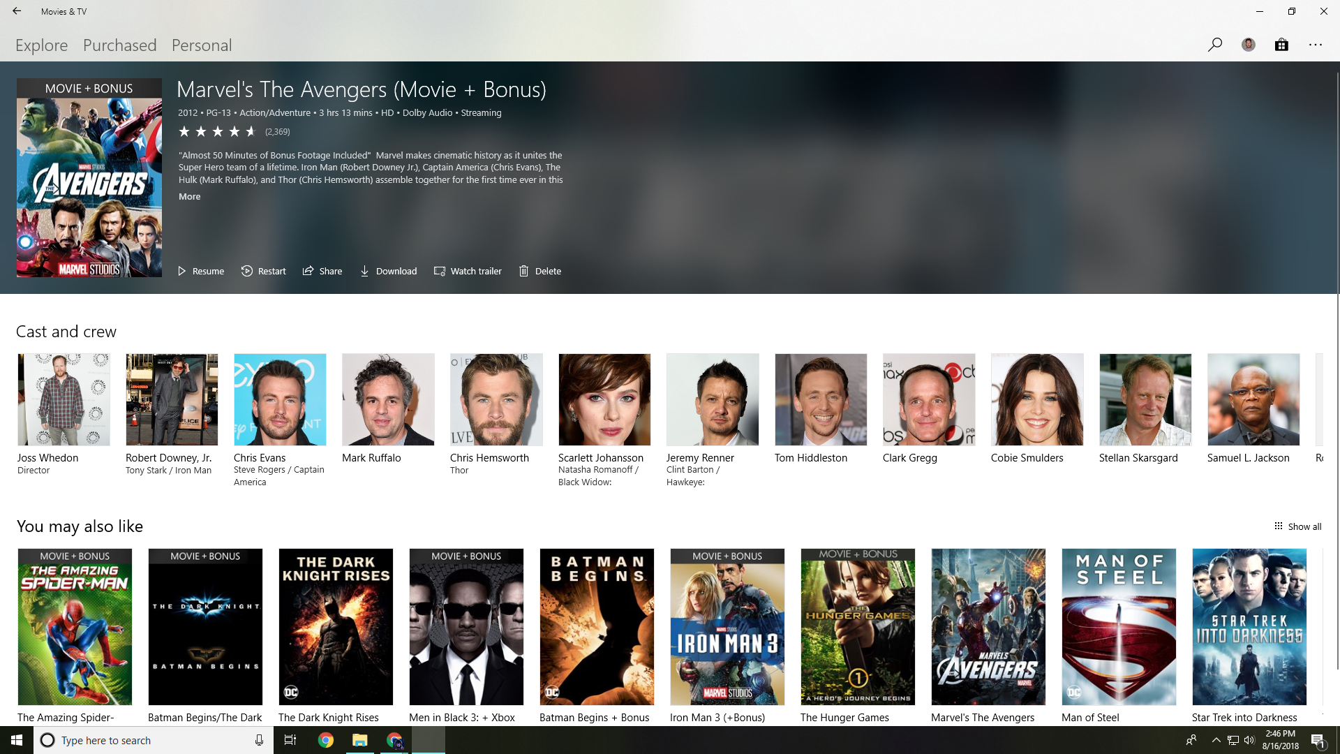Screen dimensions: 1340x754
Task: Open the Store shopping bag icon
Action: pyautogui.click(x=1281, y=45)
